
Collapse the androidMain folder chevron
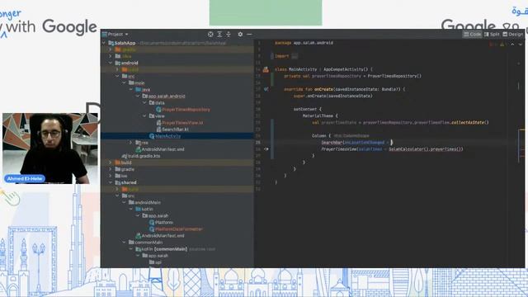click(x=124, y=202)
